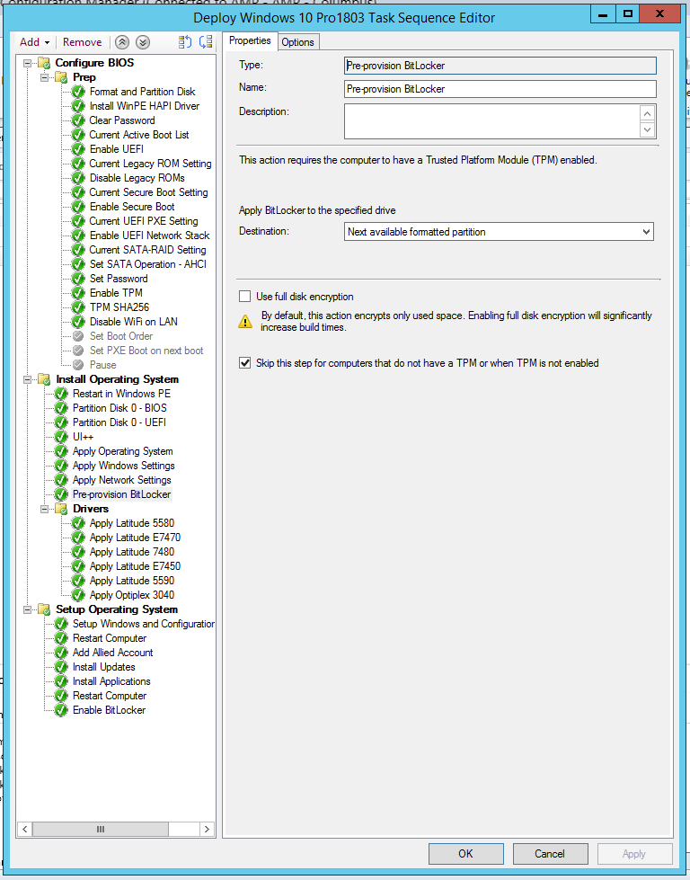The image size is (690, 880).
Task: Collapse the Install Operating System group
Action: tap(27, 379)
